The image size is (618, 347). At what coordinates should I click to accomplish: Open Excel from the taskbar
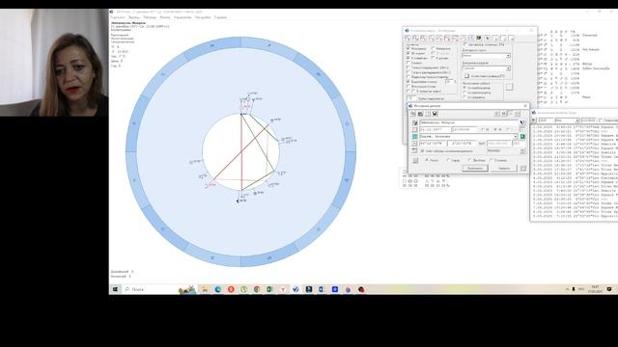point(270,289)
